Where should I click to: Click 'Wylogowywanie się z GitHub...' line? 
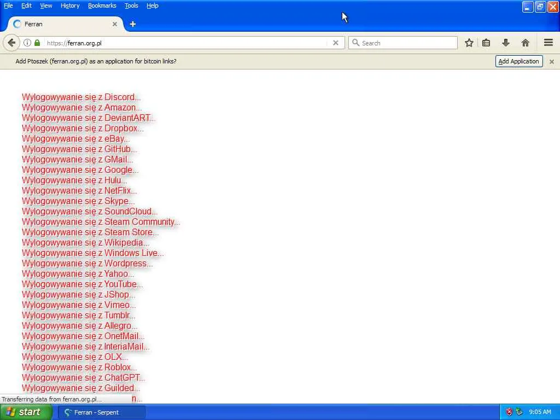[79, 149]
